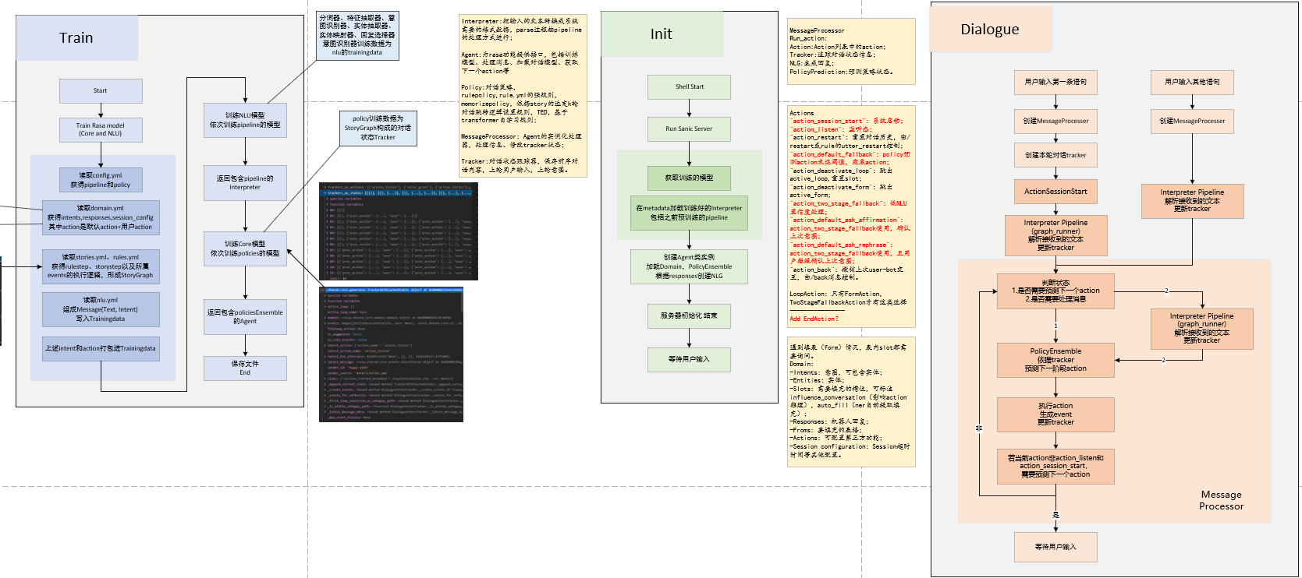The image size is (1302, 578).
Task: Select the "返回包含policiesEnsemble的Agent" node
Action: click(x=245, y=316)
